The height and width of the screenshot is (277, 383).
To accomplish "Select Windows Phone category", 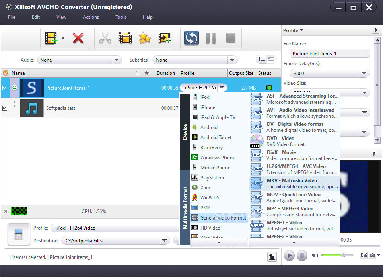I will (x=219, y=158).
